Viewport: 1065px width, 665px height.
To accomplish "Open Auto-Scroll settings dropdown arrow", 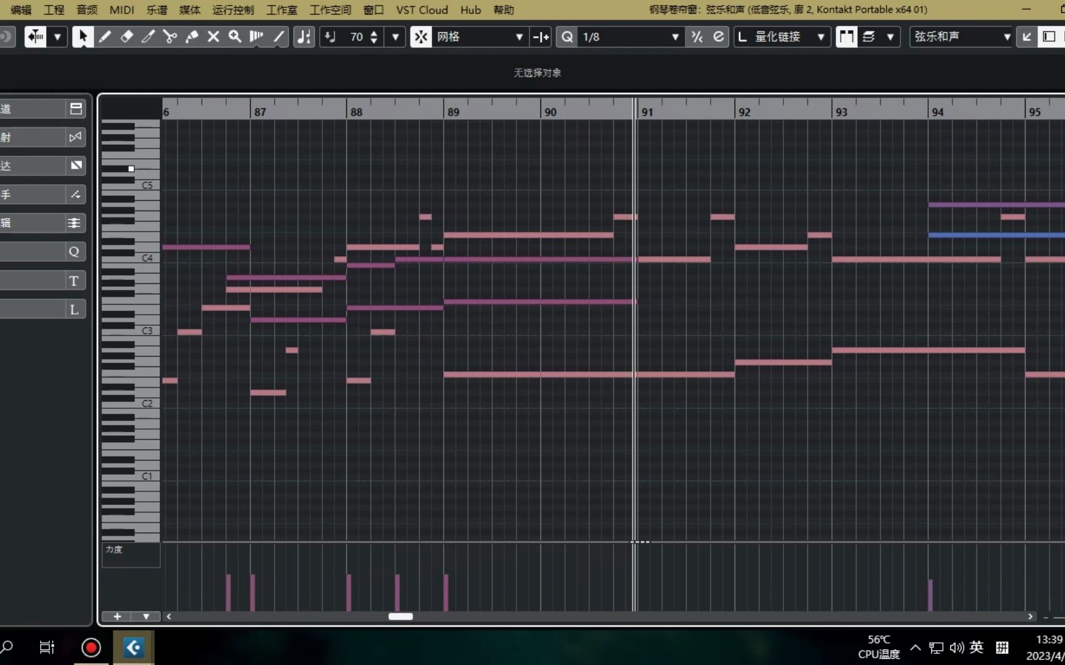I will [x=57, y=37].
